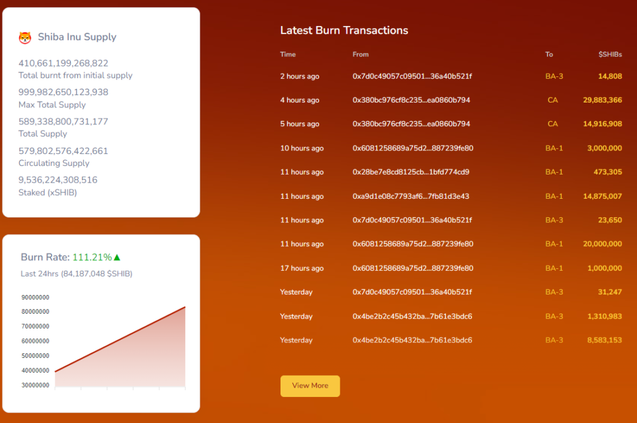Viewport: 637px width, 423px height.
Task: Click the Time column header
Action: pos(288,55)
